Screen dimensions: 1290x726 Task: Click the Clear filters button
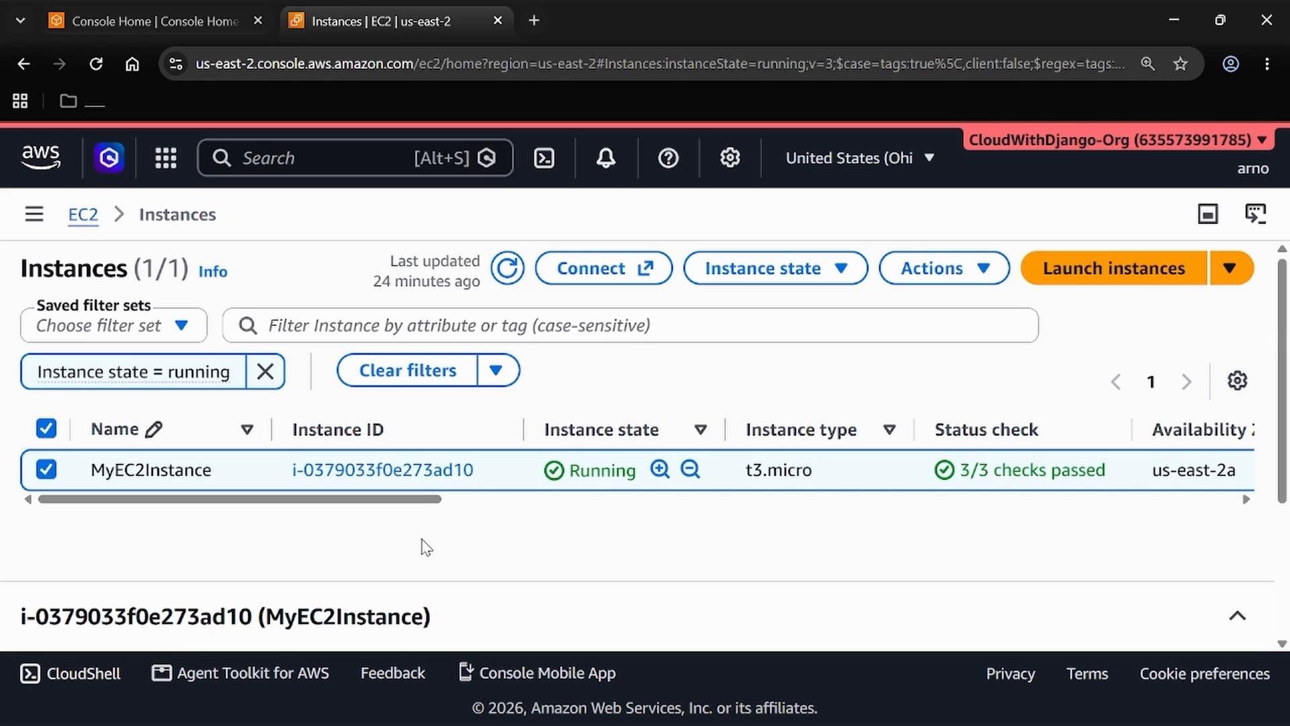pyautogui.click(x=407, y=370)
